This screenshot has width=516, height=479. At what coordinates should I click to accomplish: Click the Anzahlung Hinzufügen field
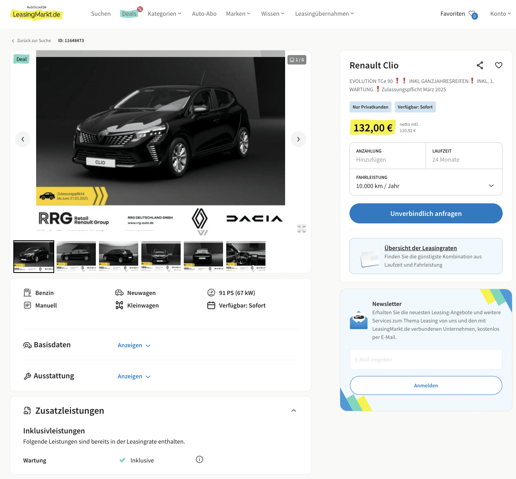pyautogui.click(x=388, y=156)
